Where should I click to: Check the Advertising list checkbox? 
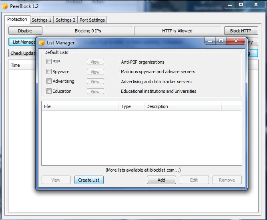[x=49, y=81]
